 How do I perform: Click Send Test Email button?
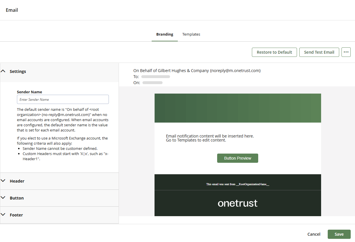point(319,52)
